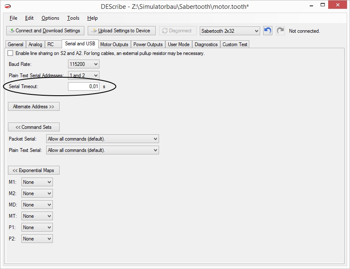This screenshot has height=269, width=350.
Task: Open the Plain Text Serial command dropdown
Action: (x=102, y=150)
